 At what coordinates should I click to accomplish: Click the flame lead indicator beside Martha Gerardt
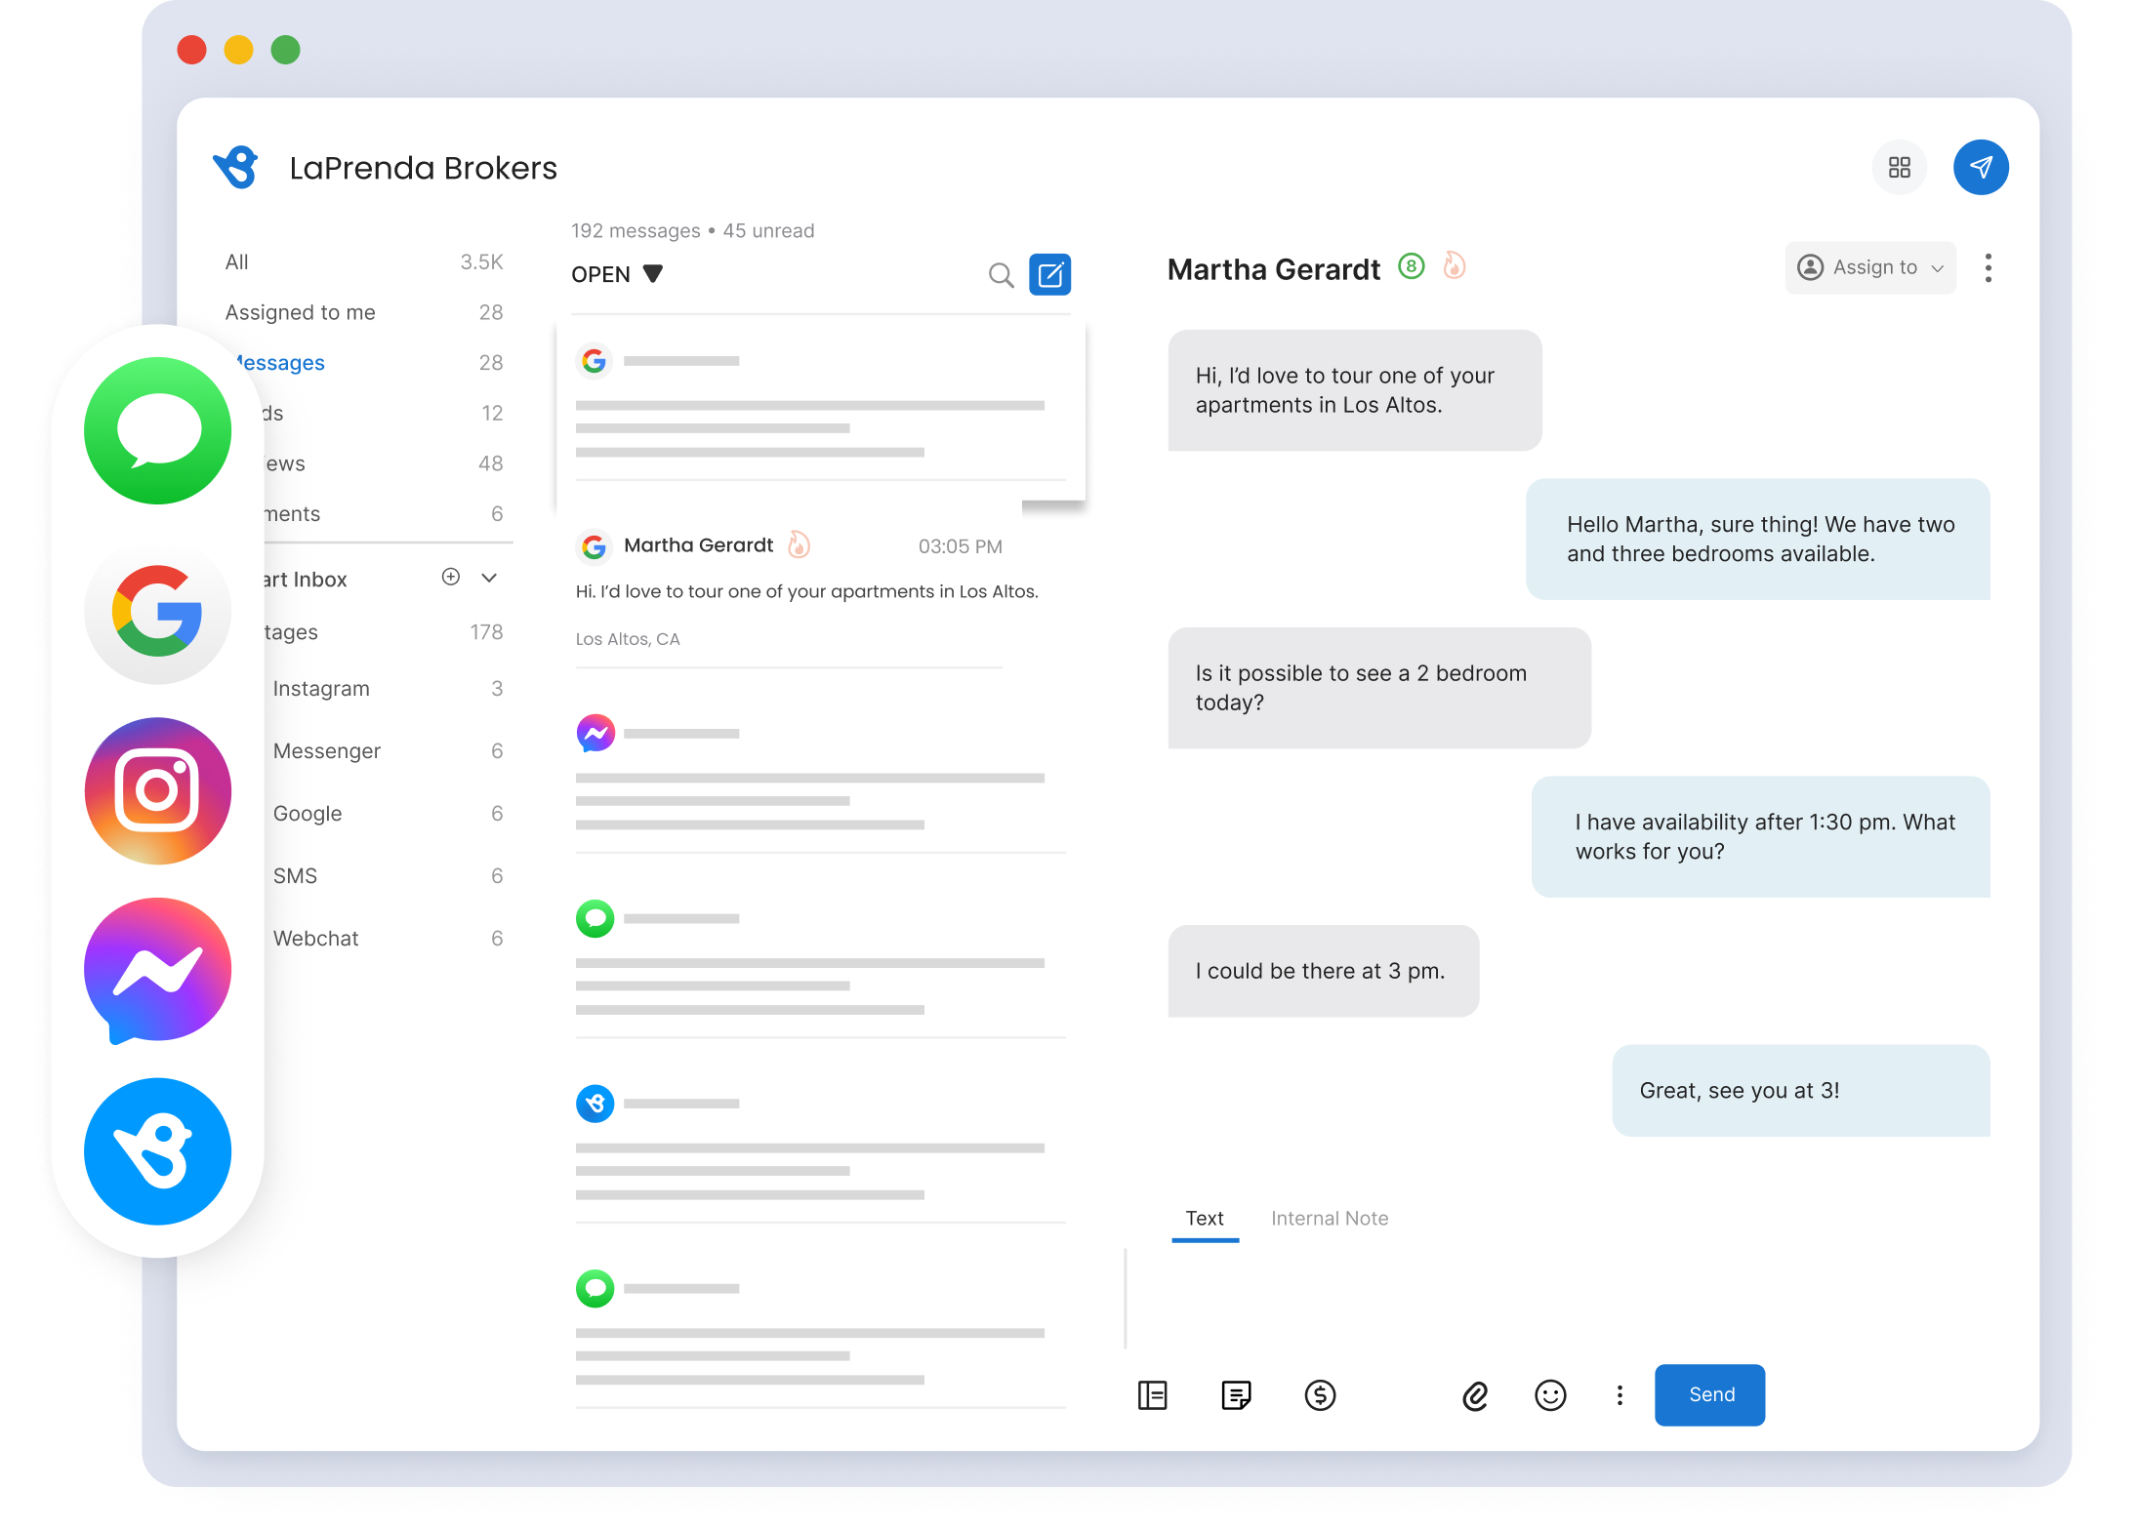(1455, 265)
